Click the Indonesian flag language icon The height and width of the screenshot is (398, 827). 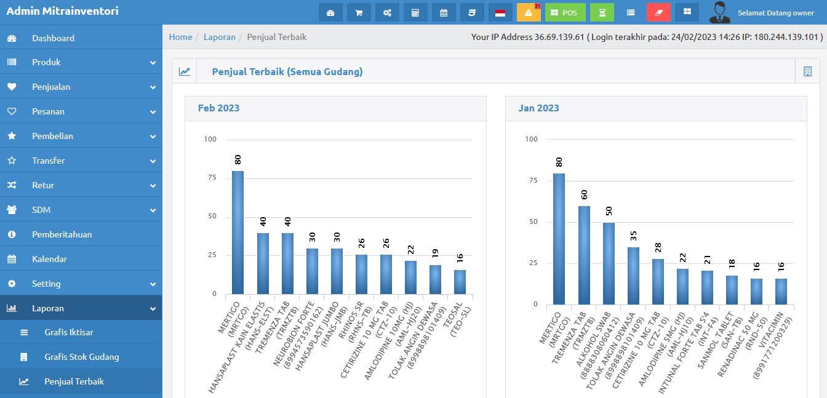(x=500, y=12)
